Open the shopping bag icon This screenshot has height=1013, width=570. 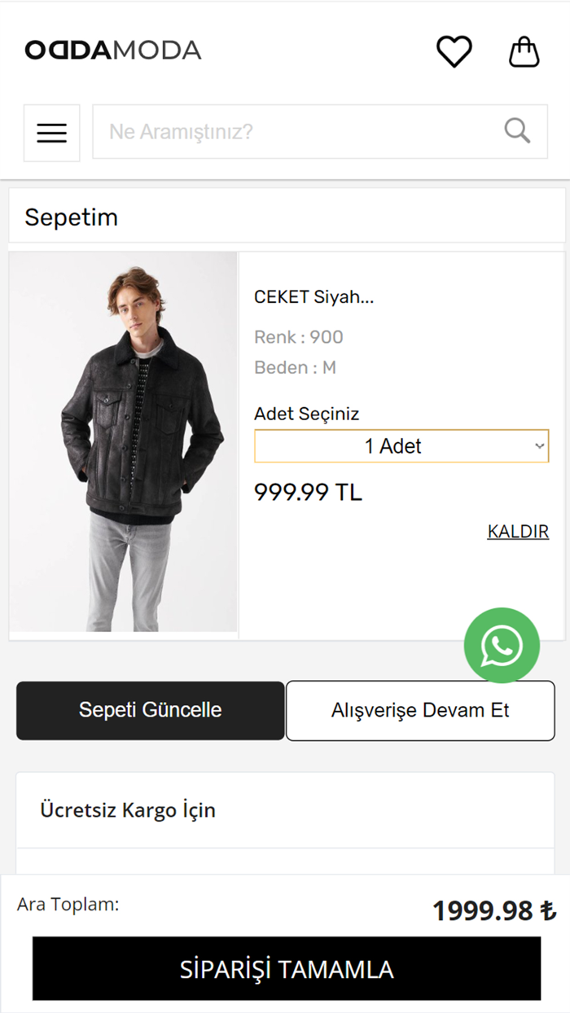point(524,50)
